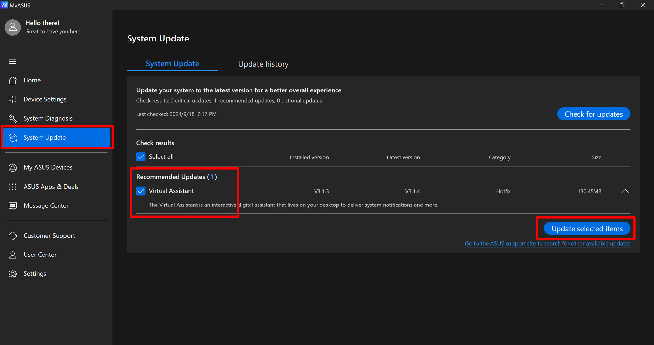Switch to the Update history tab
The image size is (654, 345).
[263, 64]
